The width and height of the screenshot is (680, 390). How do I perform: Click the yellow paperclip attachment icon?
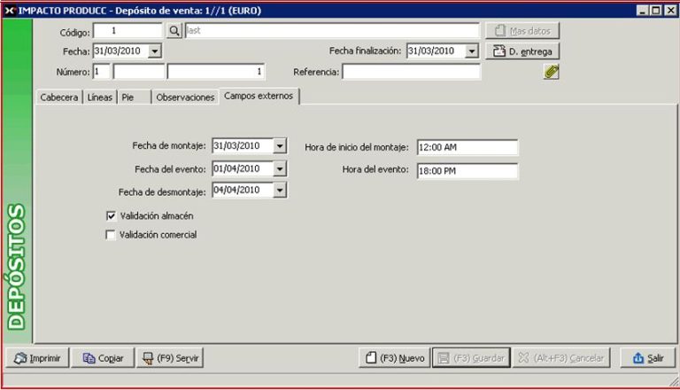coord(551,73)
